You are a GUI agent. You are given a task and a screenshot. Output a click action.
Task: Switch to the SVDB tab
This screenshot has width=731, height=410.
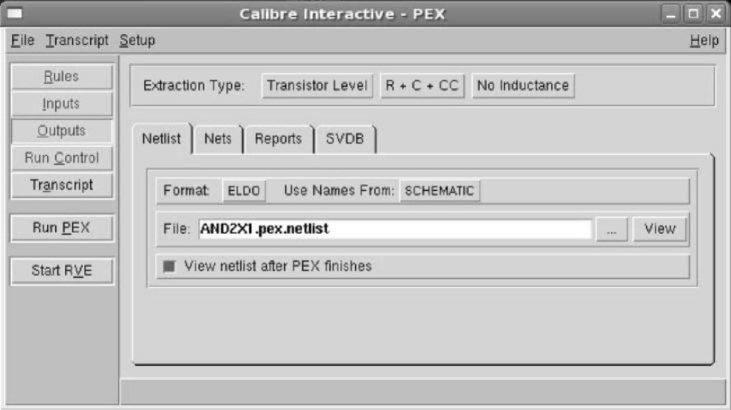coord(345,139)
